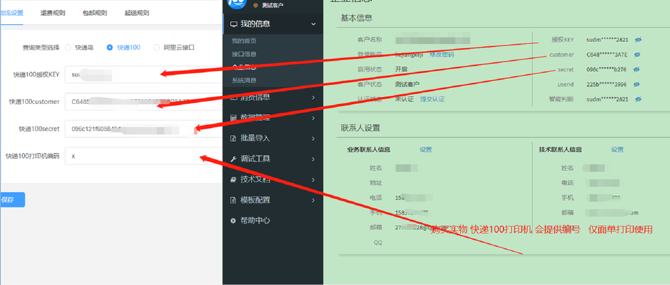Switch to the 起送规则 tab
670x285 pixels.
(x=137, y=13)
